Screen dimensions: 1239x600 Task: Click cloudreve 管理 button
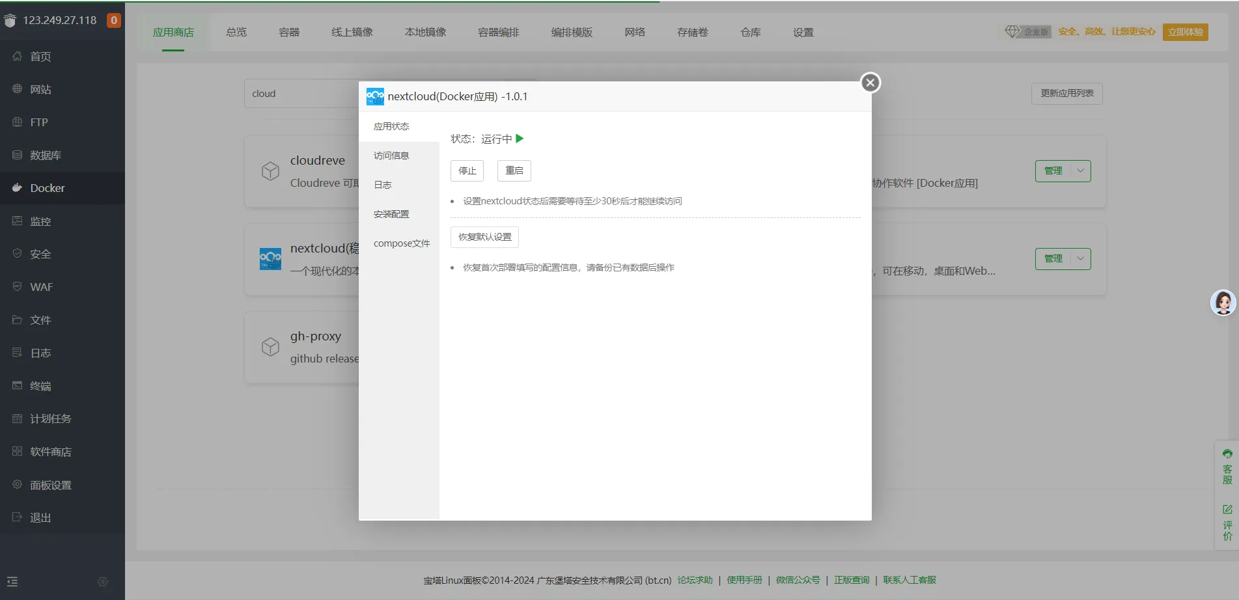coord(1053,171)
